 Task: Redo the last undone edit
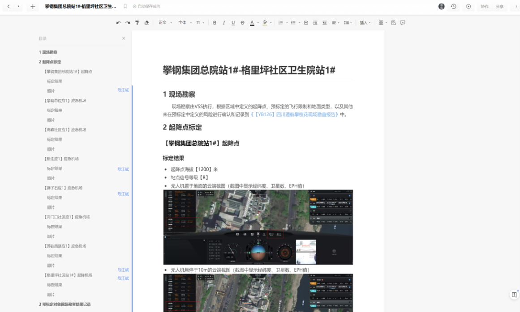coord(128,23)
